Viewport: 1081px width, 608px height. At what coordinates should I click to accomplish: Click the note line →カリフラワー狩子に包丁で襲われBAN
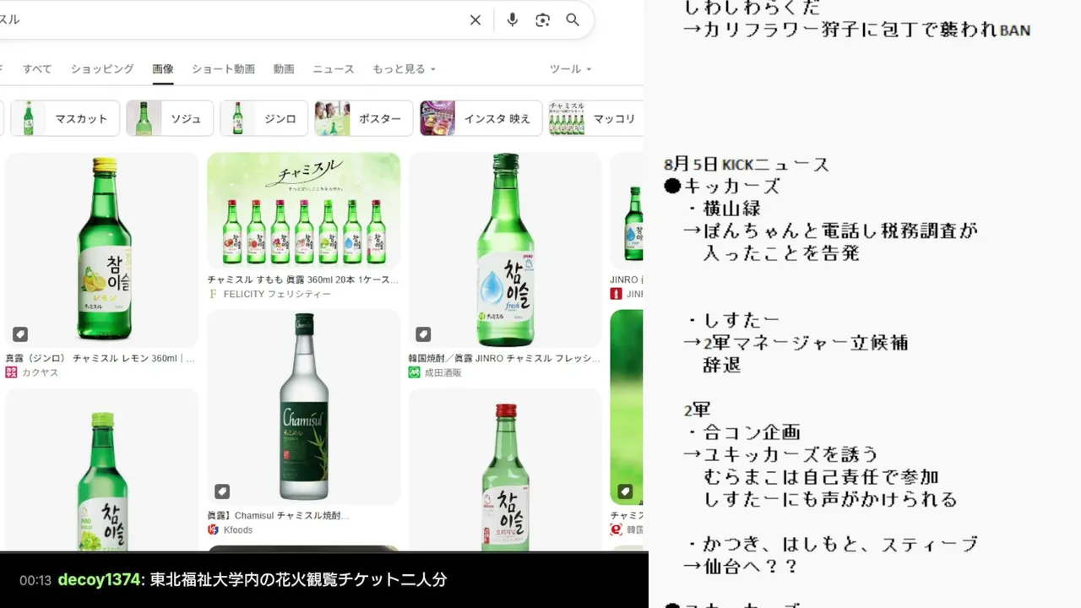[x=856, y=30]
